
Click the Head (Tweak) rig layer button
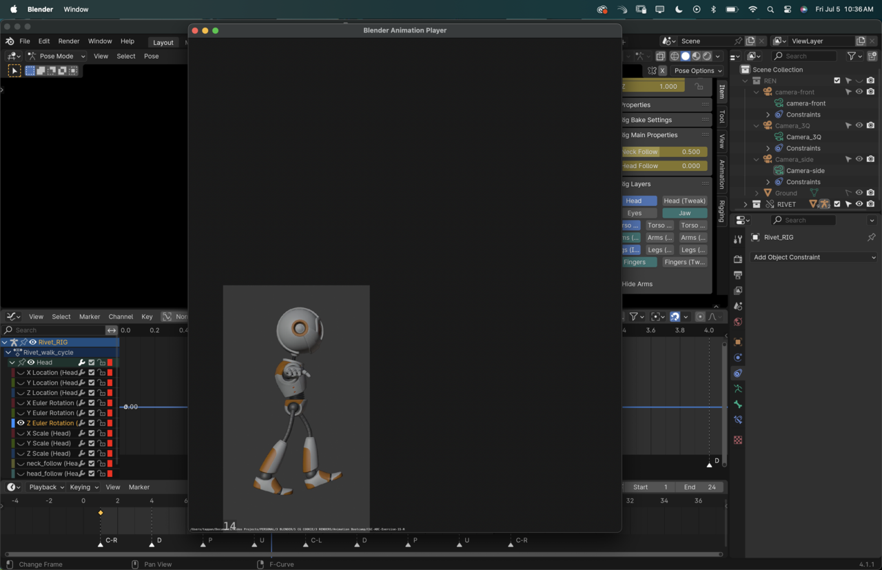(x=684, y=201)
